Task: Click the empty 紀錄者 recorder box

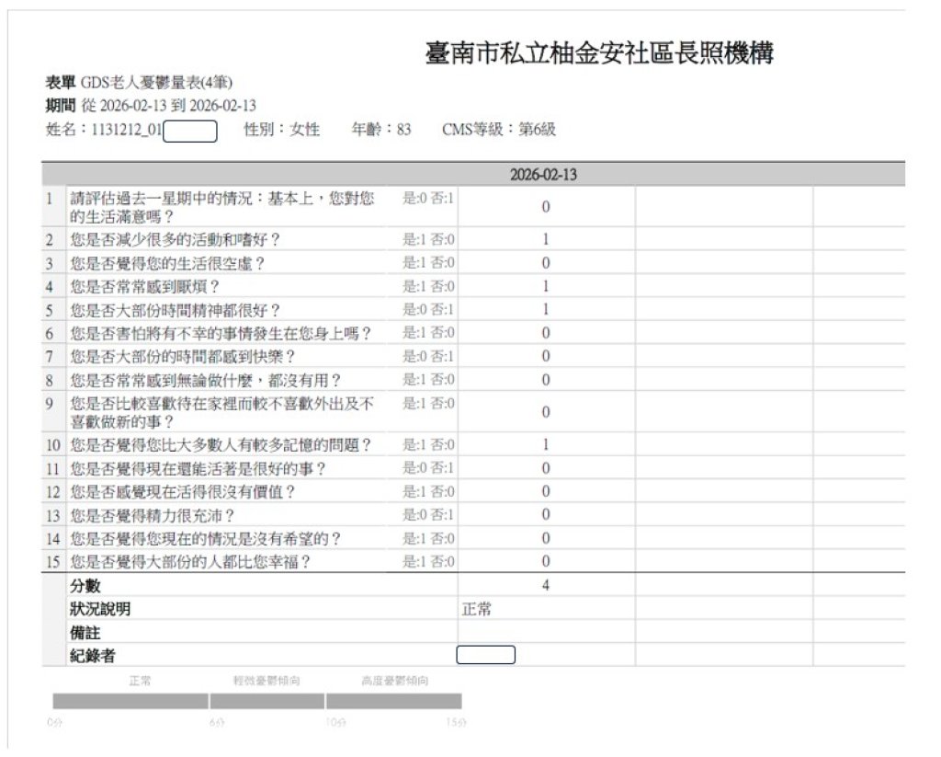Action: pos(485,655)
